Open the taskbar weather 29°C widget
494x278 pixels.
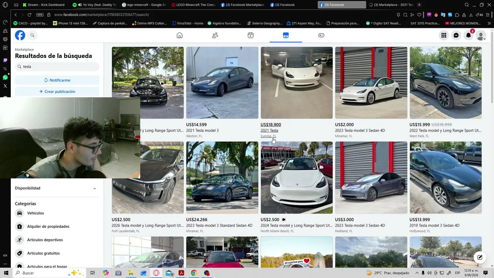[x=387, y=273]
